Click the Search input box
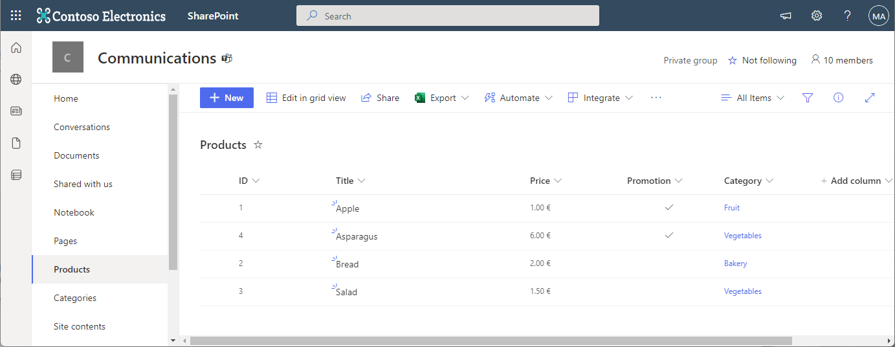895x347 pixels. point(448,16)
